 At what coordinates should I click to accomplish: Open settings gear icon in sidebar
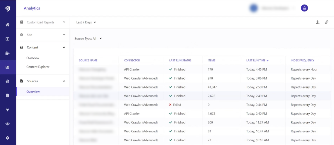[8, 138]
